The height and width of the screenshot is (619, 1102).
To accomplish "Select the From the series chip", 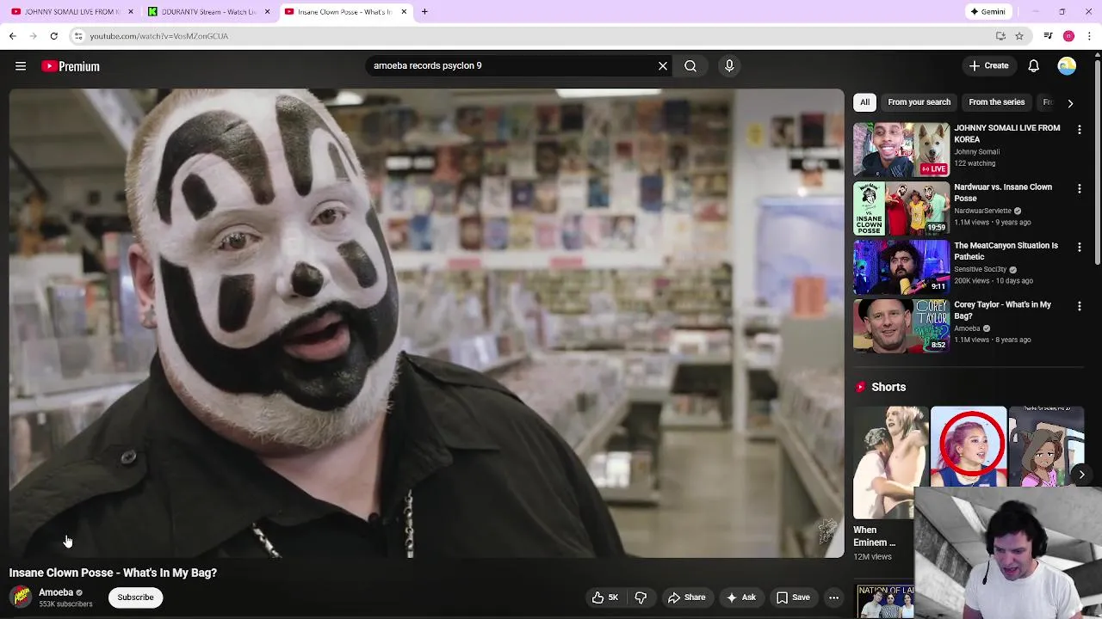I will click(x=996, y=101).
